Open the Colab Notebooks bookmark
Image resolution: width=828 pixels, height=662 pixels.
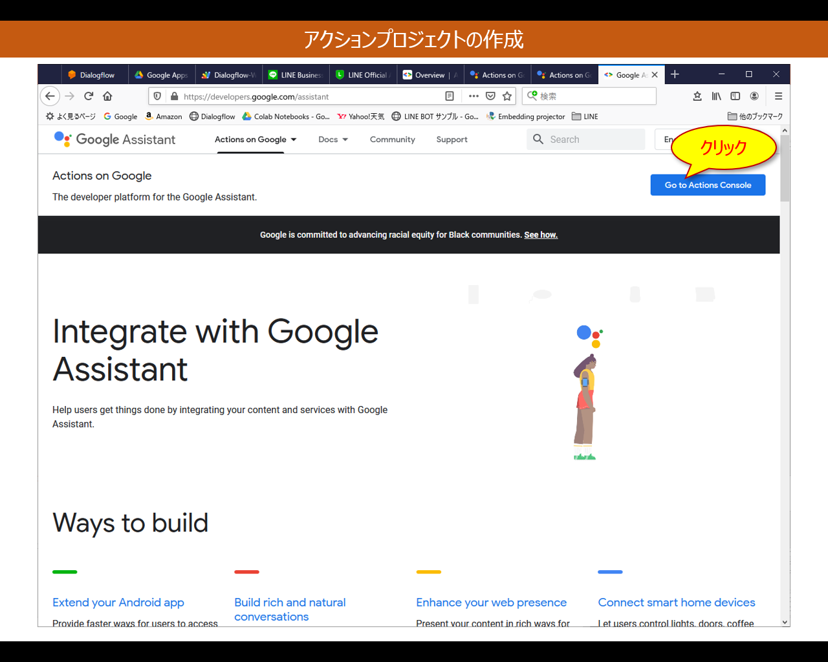286,116
